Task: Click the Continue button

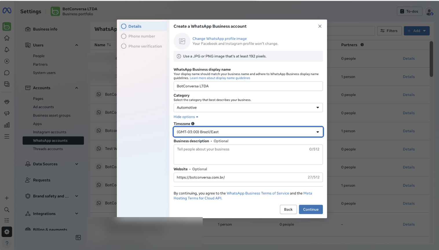Action: pyautogui.click(x=311, y=210)
